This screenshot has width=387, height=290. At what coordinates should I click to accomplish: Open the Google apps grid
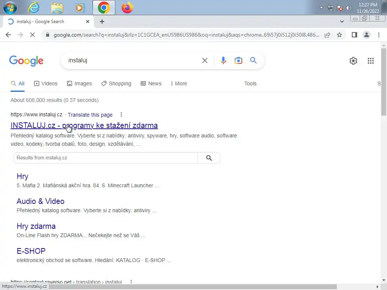[370, 61]
